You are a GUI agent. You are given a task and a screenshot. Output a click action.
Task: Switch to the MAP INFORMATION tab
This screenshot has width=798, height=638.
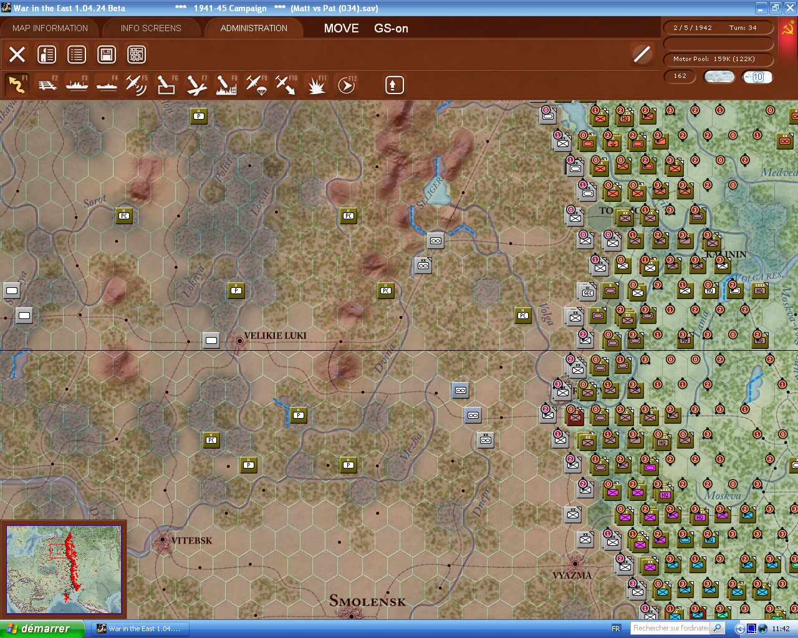click(50, 28)
